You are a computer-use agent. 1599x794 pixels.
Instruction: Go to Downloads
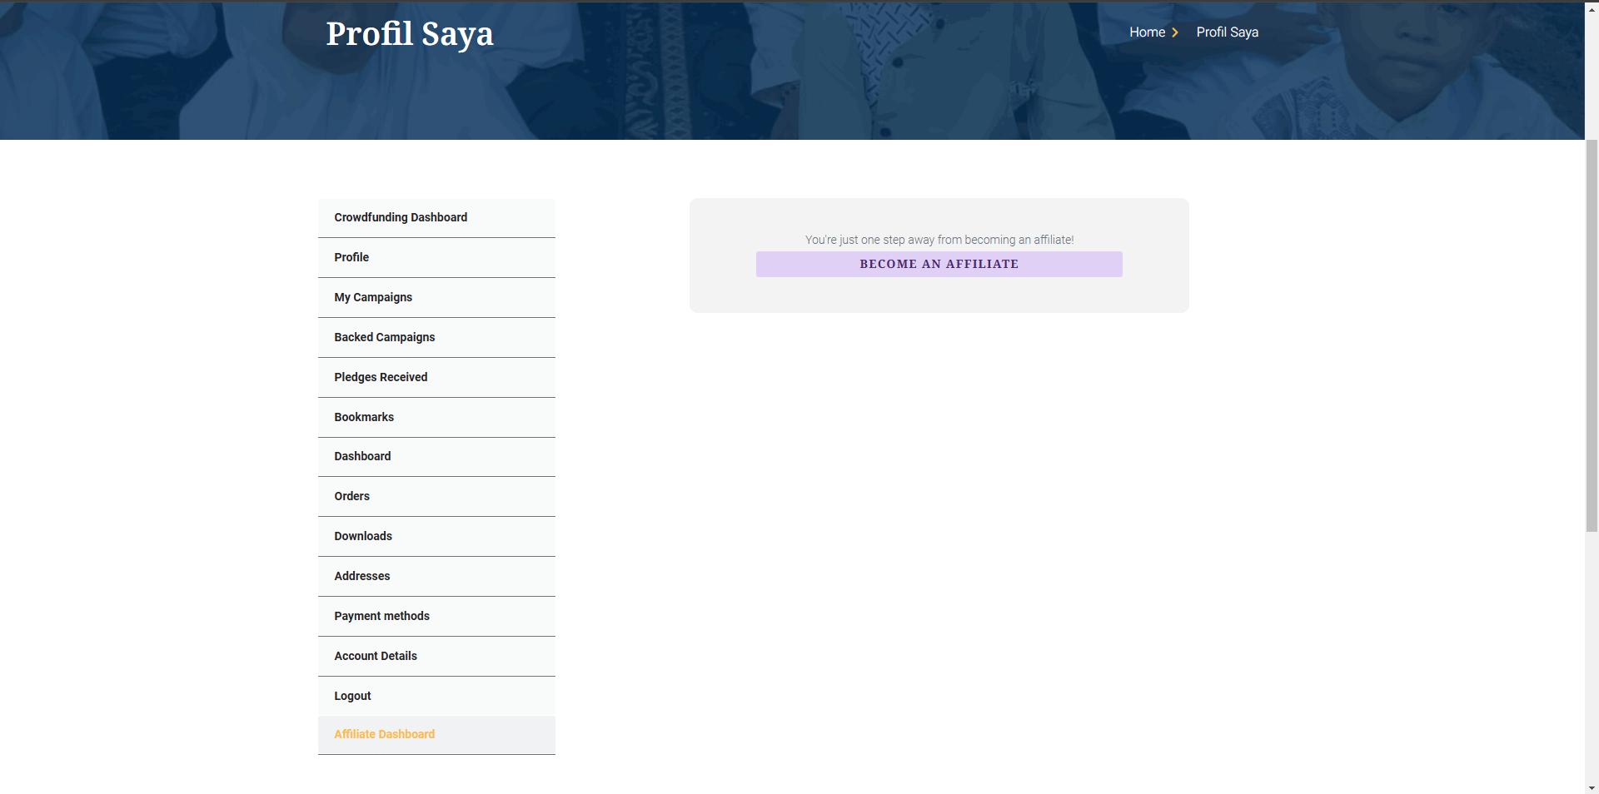[436, 536]
